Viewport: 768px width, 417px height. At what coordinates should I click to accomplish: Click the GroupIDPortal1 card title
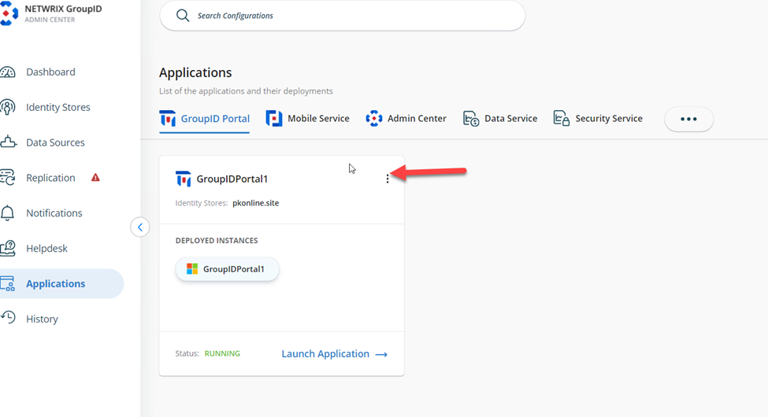[232, 179]
